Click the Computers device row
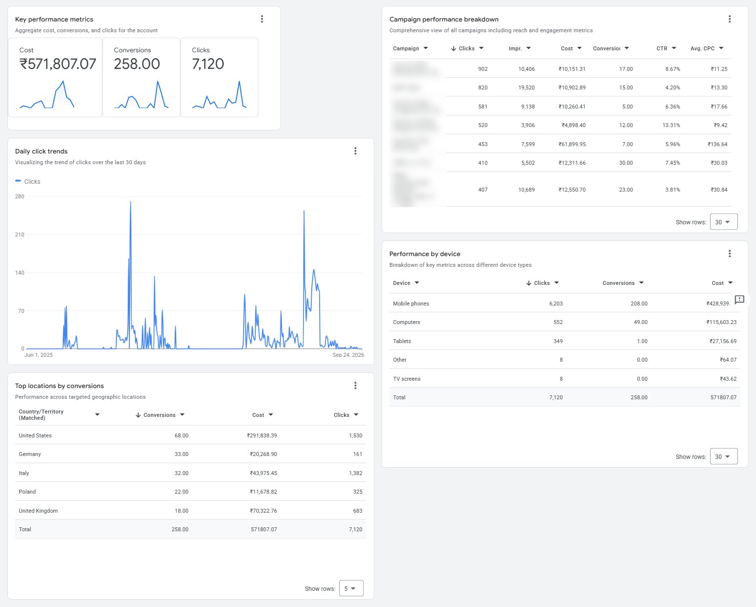This screenshot has height=607, width=756. point(565,322)
